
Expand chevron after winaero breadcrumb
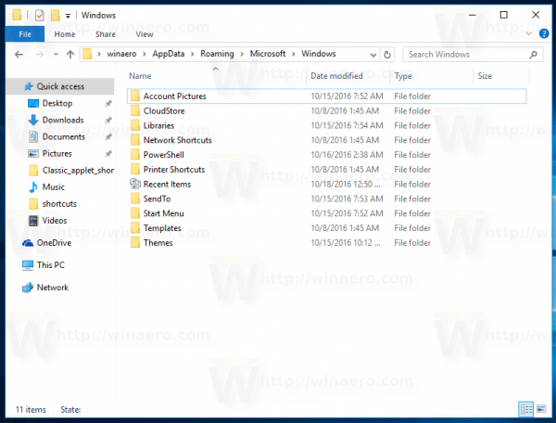[145, 54]
